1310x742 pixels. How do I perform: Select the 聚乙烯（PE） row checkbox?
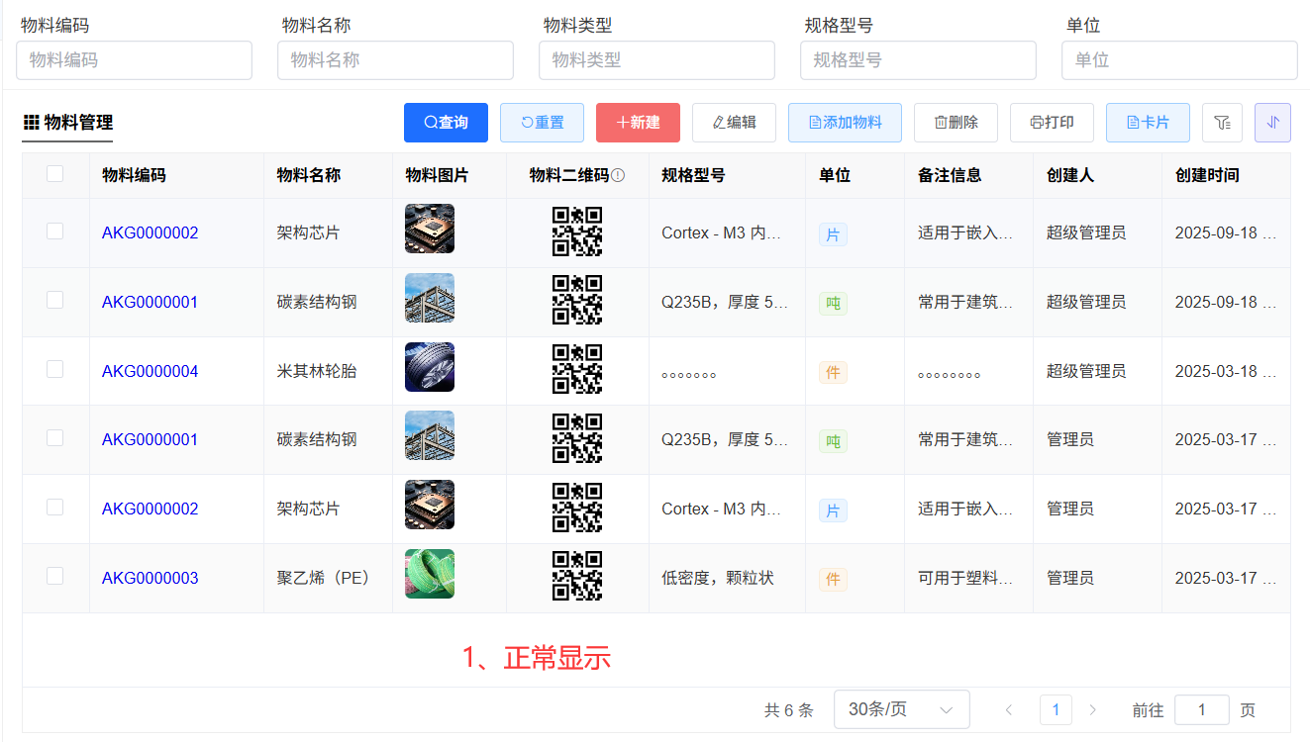[x=55, y=576]
